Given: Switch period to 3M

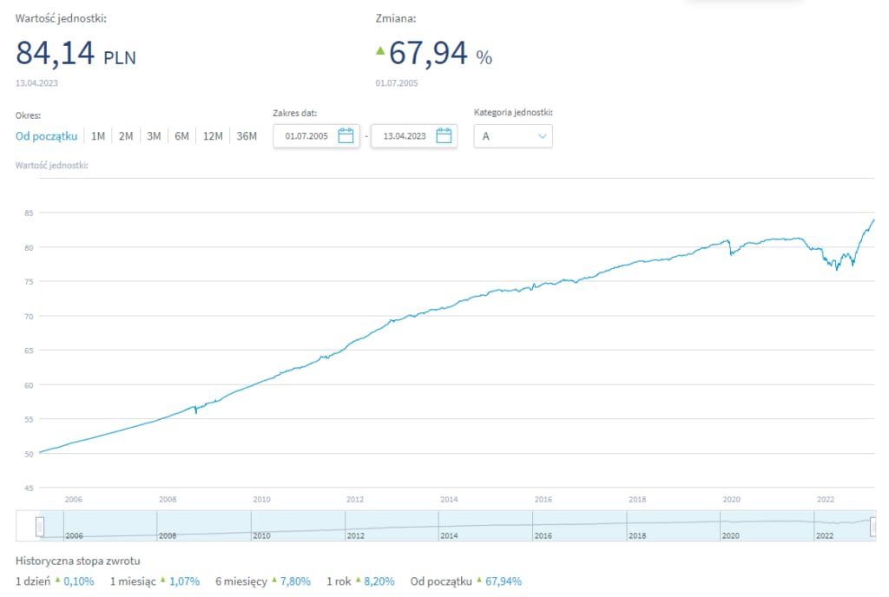Looking at the screenshot, I should [x=154, y=136].
